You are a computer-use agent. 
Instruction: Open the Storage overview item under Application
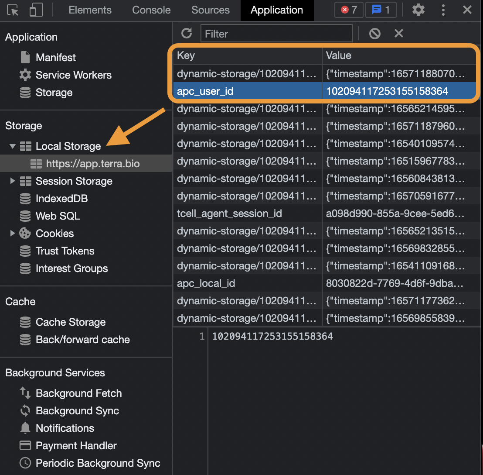click(54, 93)
